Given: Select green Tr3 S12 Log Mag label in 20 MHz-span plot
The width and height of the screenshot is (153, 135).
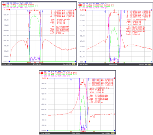Looking at the screenshot, I should [97, 6].
